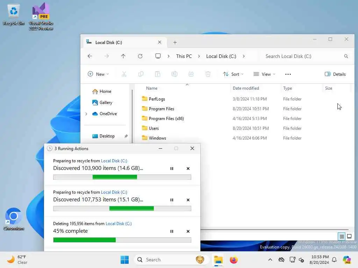
Task: Show hidden system tray icons
Action: coord(270,260)
